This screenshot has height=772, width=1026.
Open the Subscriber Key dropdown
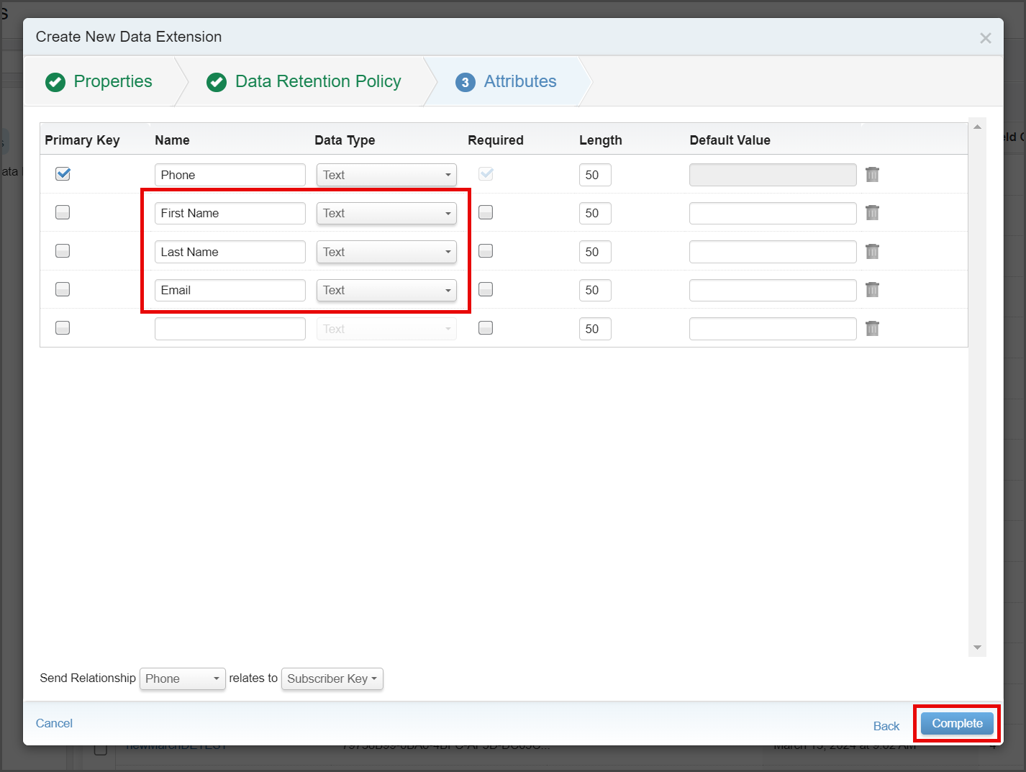coord(332,678)
